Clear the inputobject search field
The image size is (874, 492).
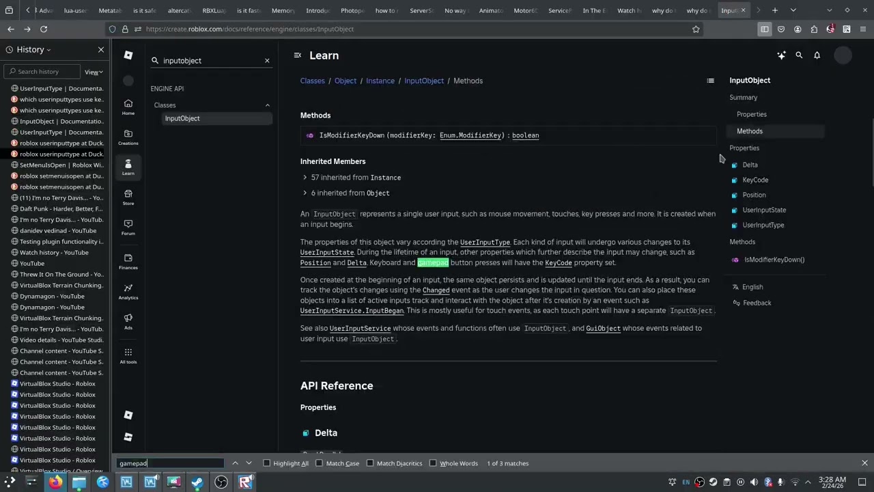coord(267,61)
